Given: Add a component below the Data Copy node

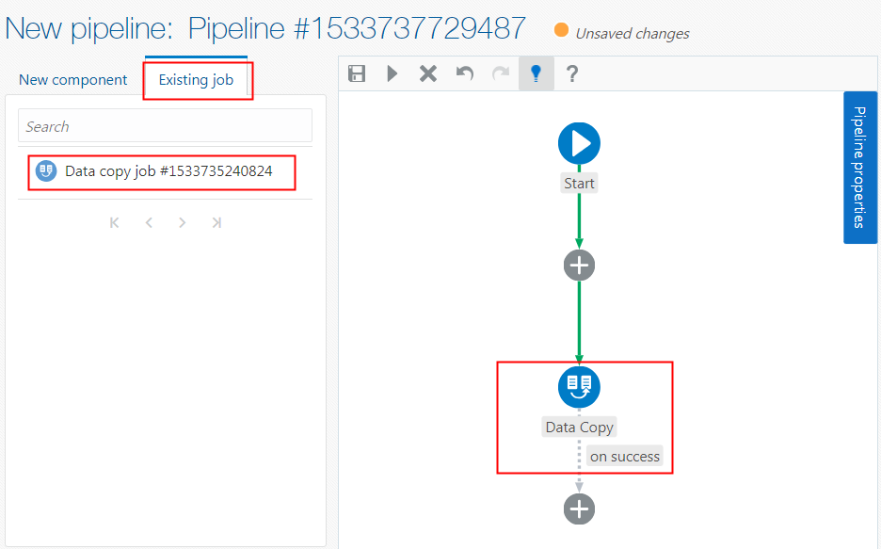Looking at the screenshot, I should pos(579,509).
